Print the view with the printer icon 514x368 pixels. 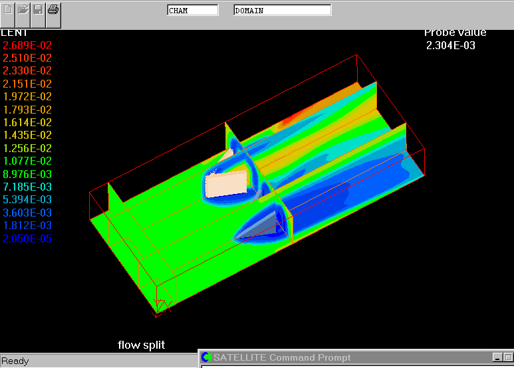[x=53, y=10]
